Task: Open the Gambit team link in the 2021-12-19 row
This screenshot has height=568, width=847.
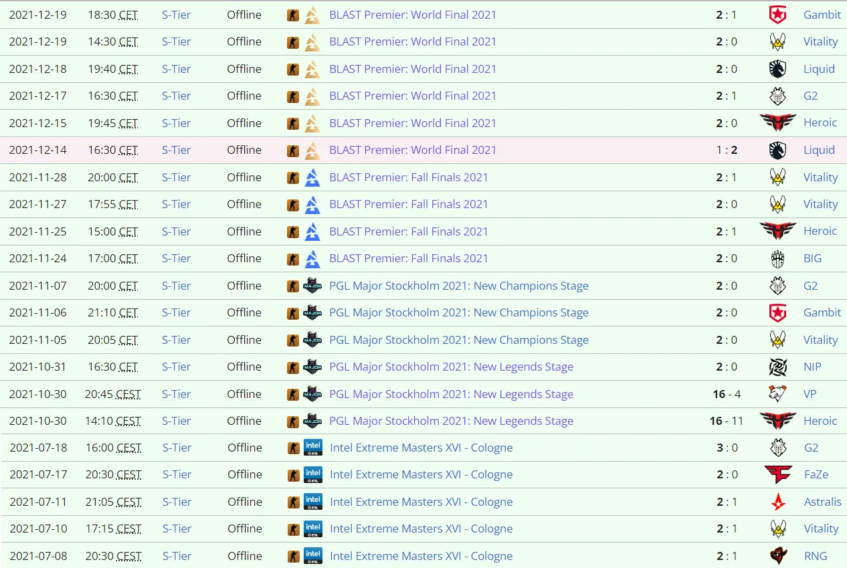Action: point(822,15)
